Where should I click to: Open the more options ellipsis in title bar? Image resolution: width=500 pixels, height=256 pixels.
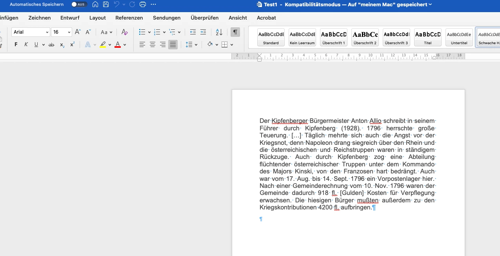coord(153,4)
